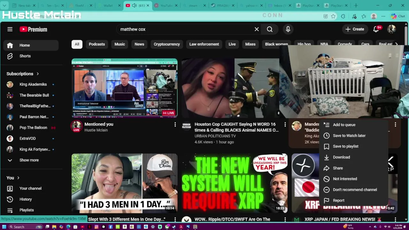Viewport: 409px width, 230px height.
Task: Open History in the sidebar
Action: click(x=31, y=199)
